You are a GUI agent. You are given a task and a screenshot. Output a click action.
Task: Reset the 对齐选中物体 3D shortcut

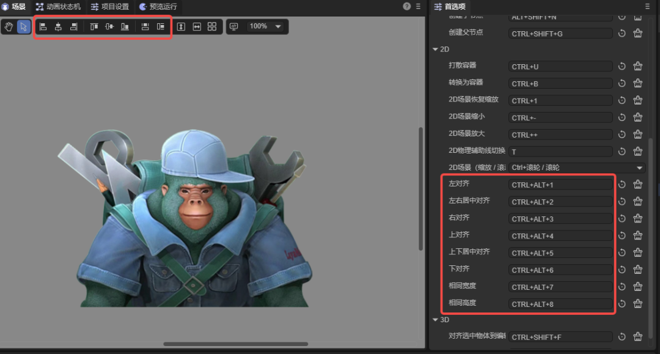click(x=621, y=337)
